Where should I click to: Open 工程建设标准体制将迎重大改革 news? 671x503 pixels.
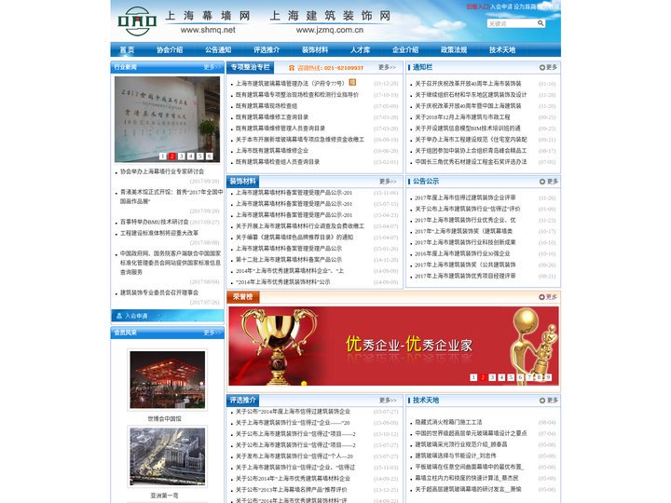(159, 233)
